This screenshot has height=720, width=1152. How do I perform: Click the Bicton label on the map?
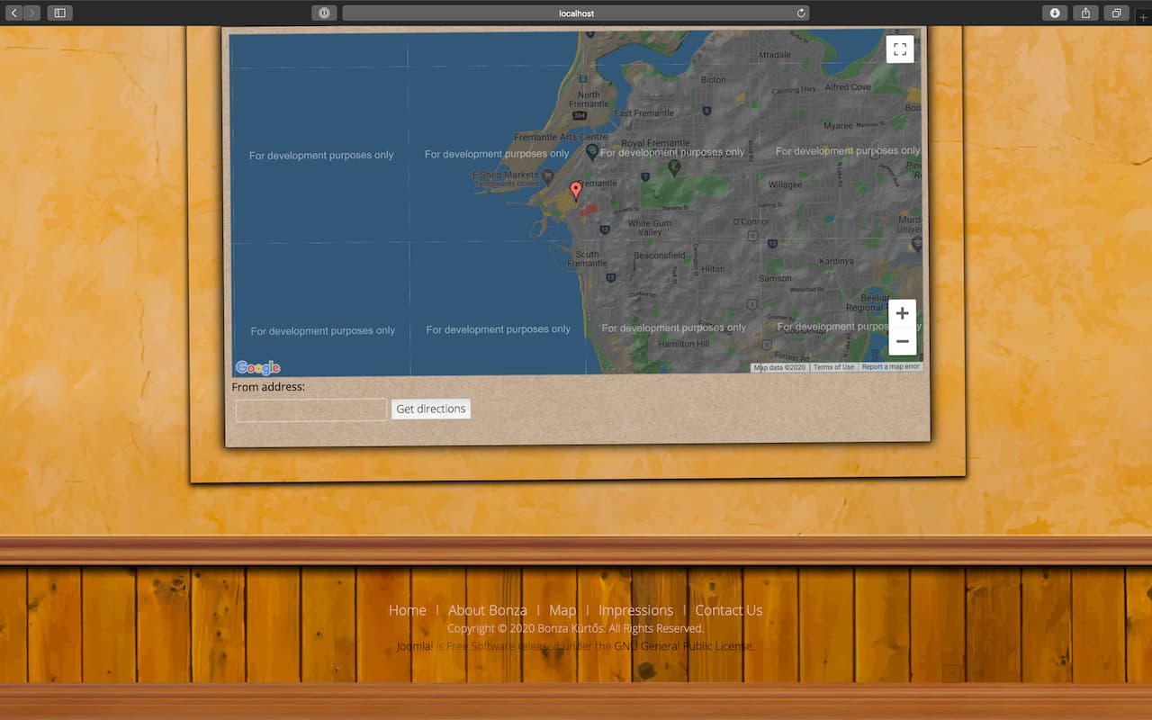click(x=713, y=80)
